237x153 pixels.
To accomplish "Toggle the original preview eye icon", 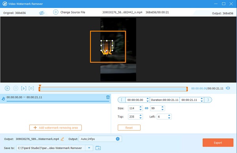I will 41,13.
